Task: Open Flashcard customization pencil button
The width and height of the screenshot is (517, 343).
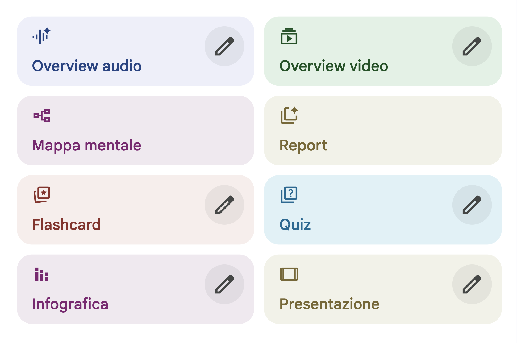Action: (224, 205)
